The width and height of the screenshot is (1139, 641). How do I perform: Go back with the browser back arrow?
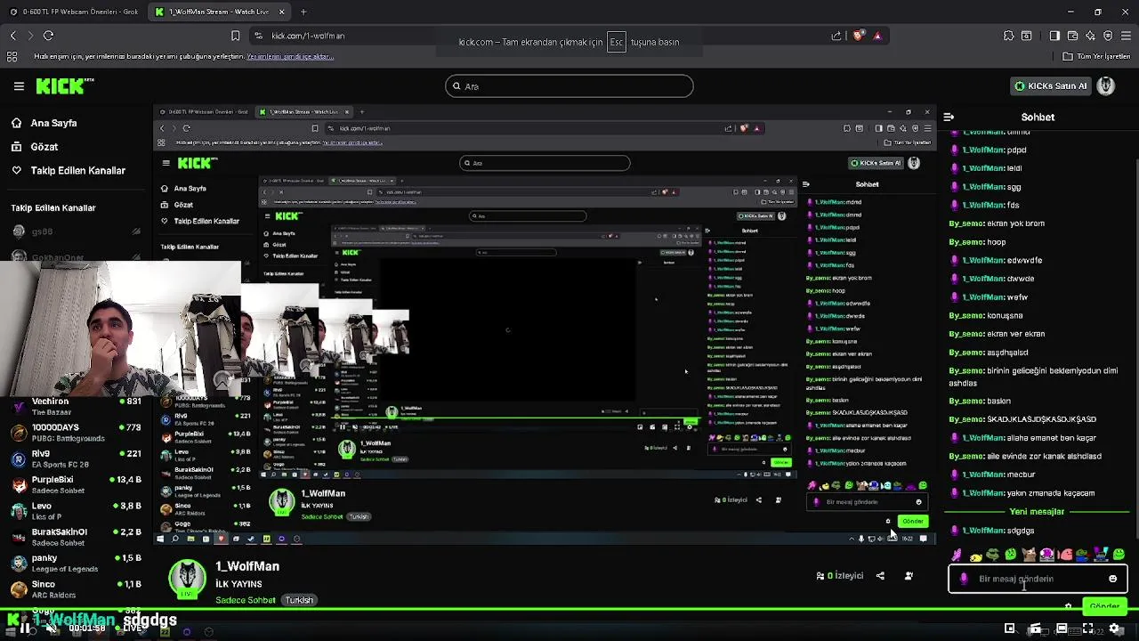12,36
